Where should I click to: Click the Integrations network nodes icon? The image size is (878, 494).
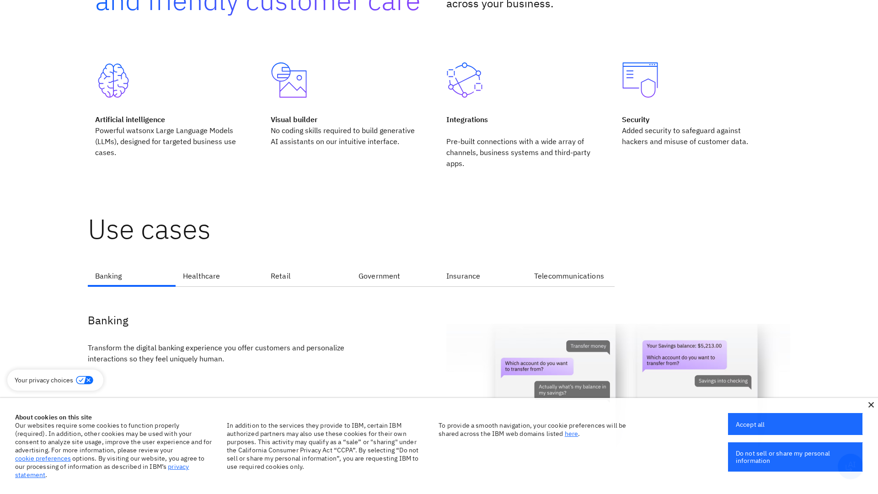pyautogui.click(x=464, y=80)
